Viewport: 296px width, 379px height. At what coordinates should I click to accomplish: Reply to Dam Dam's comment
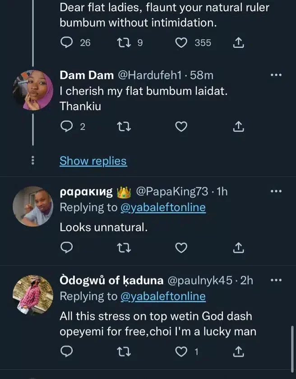tap(66, 127)
